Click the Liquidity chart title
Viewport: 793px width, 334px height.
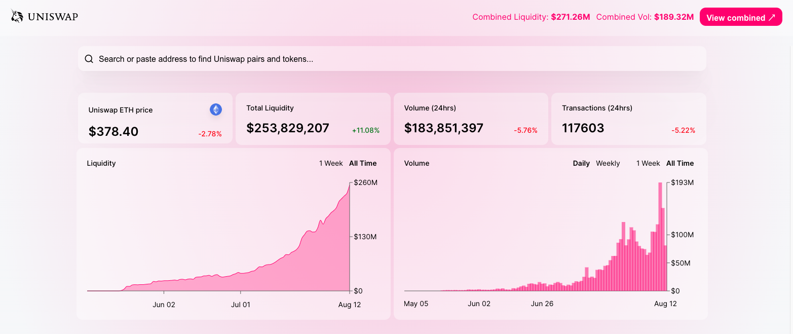point(101,163)
